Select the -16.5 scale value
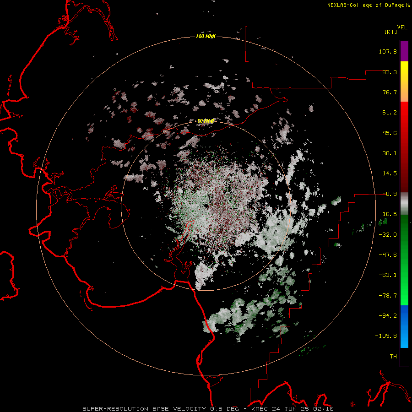Viewport: 412px width, 412px height. (x=388, y=214)
